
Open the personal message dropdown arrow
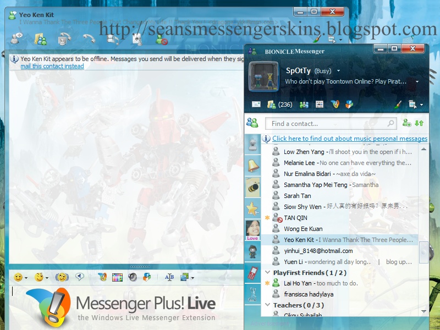point(417,81)
